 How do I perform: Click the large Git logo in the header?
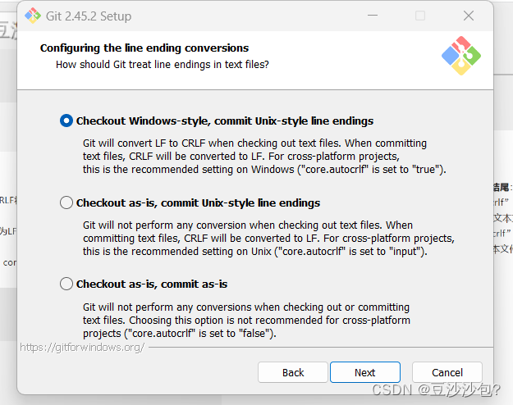pyautogui.click(x=461, y=56)
